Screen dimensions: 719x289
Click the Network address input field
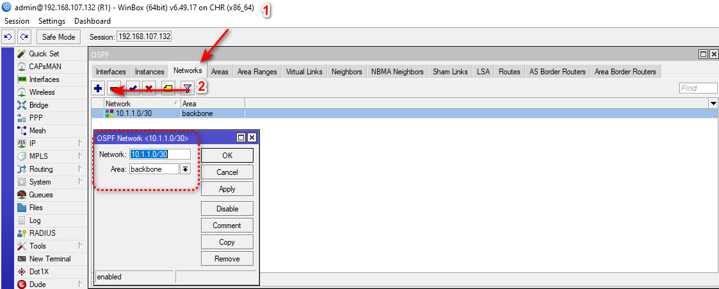click(159, 154)
